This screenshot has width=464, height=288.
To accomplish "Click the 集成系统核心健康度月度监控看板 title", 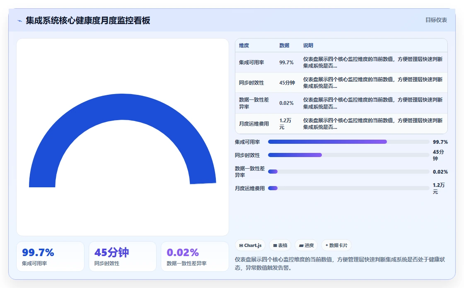I will [88, 20].
